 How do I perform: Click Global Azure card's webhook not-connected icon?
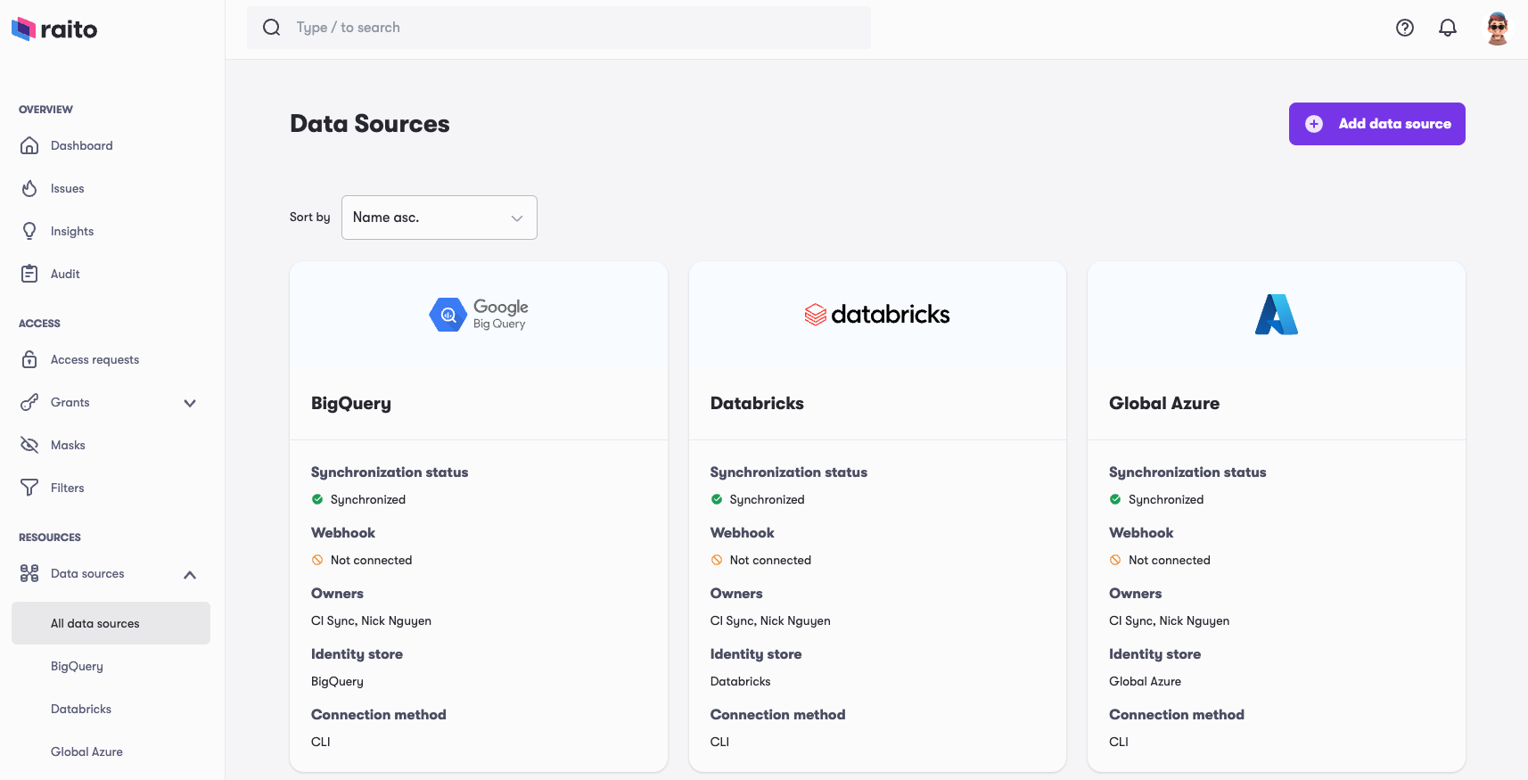(1115, 560)
